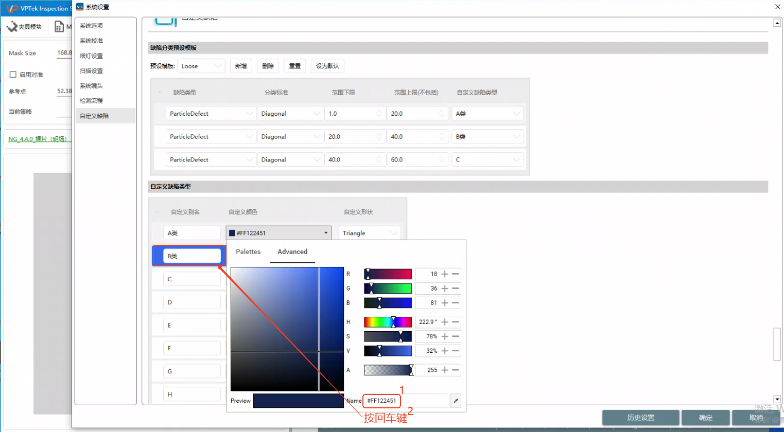Decrease the H hue value with minus
Image resolution: width=784 pixels, height=432 pixels.
pyautogui.click(x=456, y=322)
